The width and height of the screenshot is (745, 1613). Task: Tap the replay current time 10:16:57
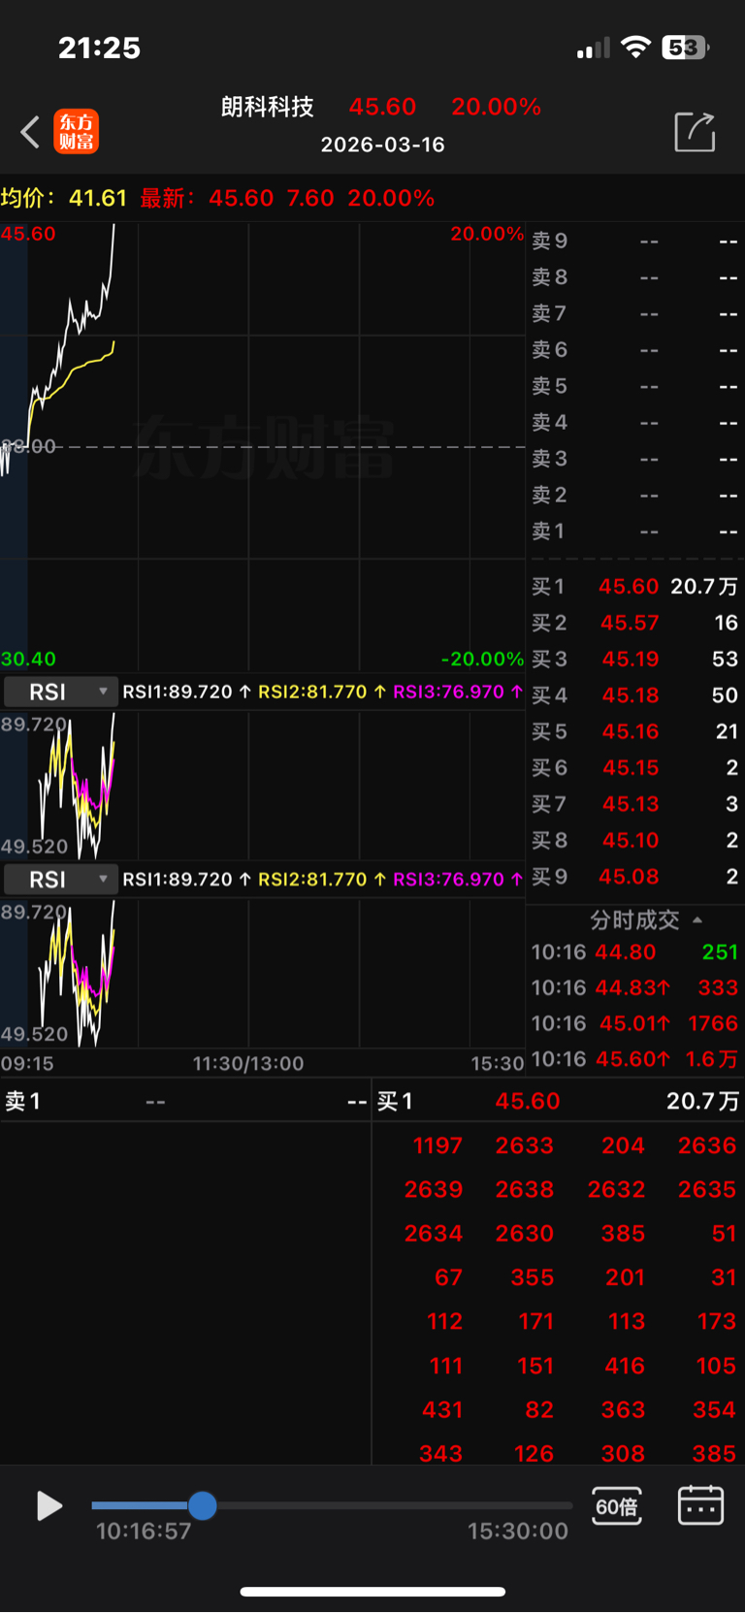(x=144, y=1532)
